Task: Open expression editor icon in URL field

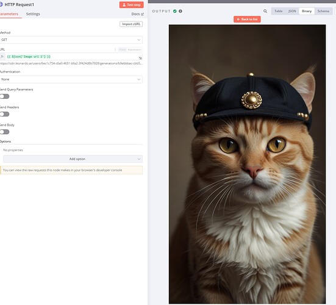Action: (x=141, y=58)
